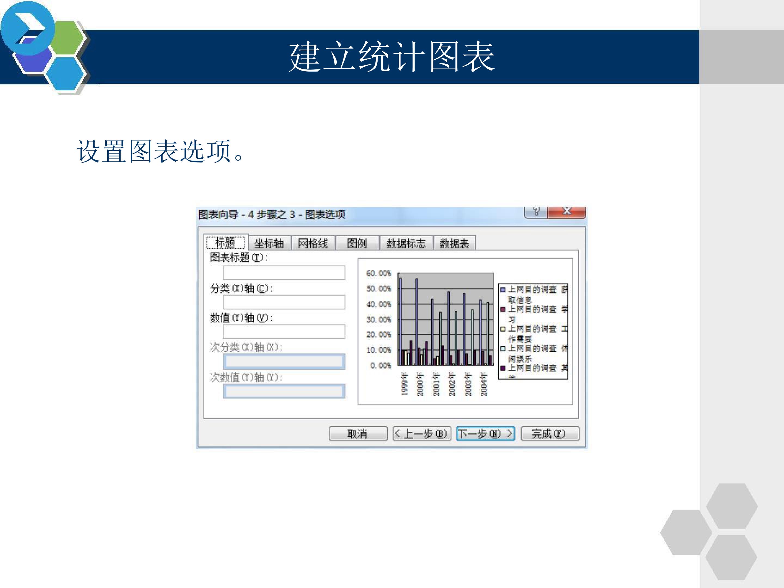Click the 完成(F) button
This screenshot has width=784, height=588.
click(550, 433)
